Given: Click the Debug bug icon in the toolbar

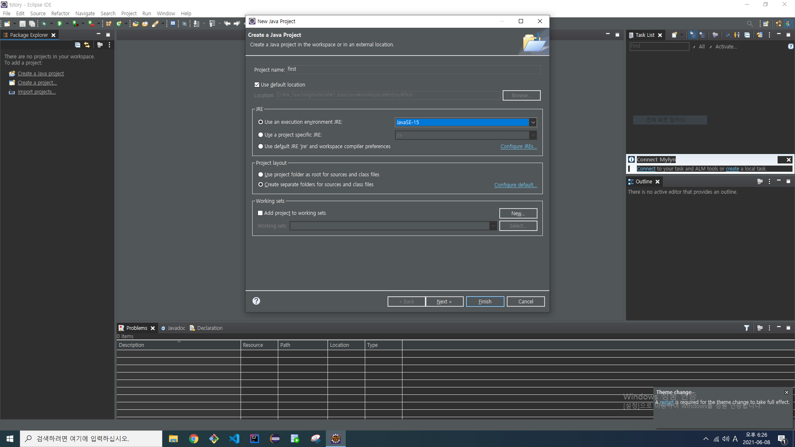Looking at the screenshot, I should 44,24.
